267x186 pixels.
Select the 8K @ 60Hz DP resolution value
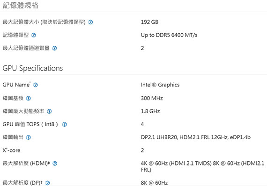tap(154, 183)
